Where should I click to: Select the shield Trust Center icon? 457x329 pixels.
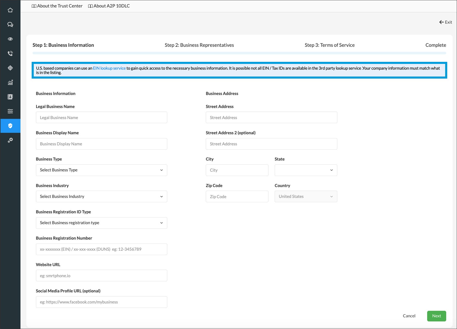pyautogui.click(x=10, y=126)
